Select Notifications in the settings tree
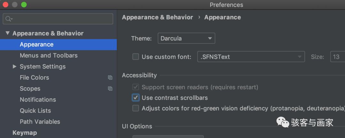Viewport: 345px width, 138px height. pos(38,100)
